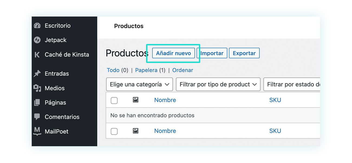Open the 'Filtrar por estado' dropdown

[292, 84]
